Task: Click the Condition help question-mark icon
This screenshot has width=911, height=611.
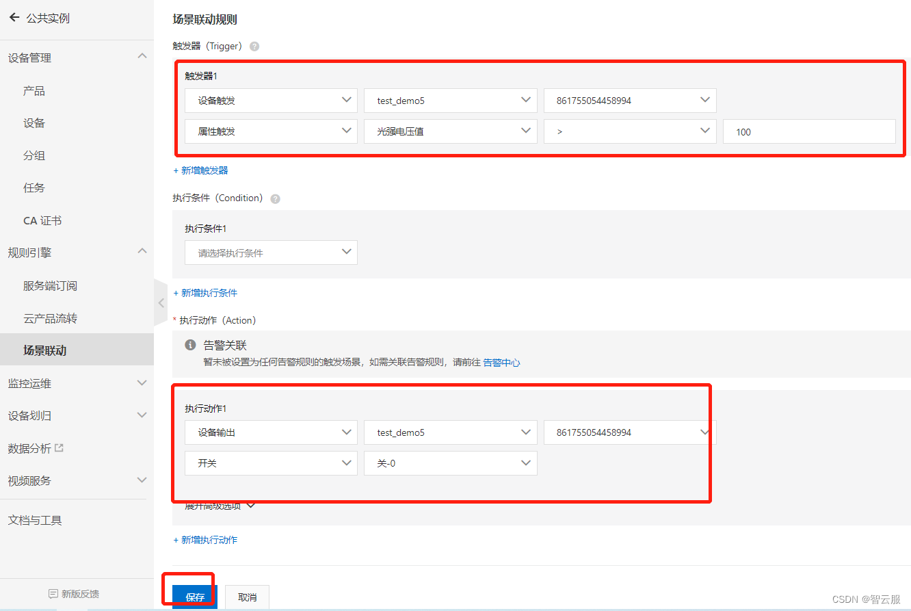Action: point(275,198)
